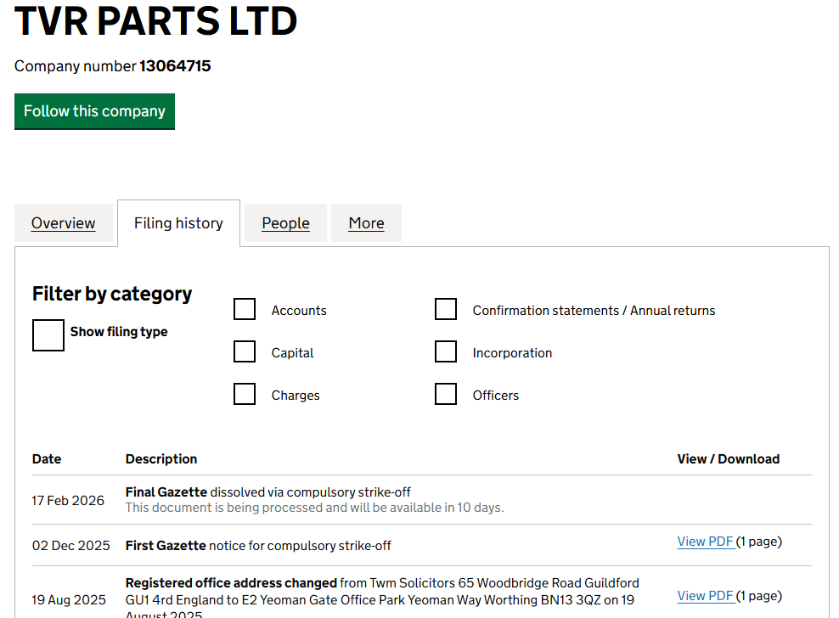
Task: Click the Final Gazette dissolved entry text
Action: tap(267, 492)
